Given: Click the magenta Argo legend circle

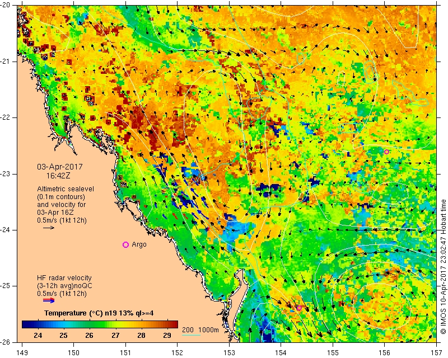Looking at the screenshot, I should coord(125,244).
